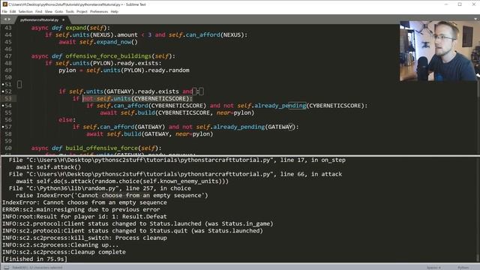Click the 'else:' keyword on line 56
The width and height of the screenshot is (480, 270).
(x=67, y=120)
